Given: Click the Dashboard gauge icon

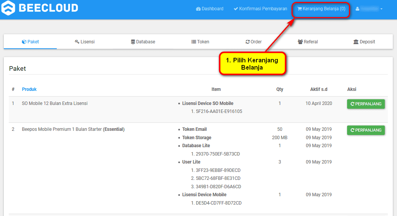Looking at the screenshot, I should [x=198, y=9].
